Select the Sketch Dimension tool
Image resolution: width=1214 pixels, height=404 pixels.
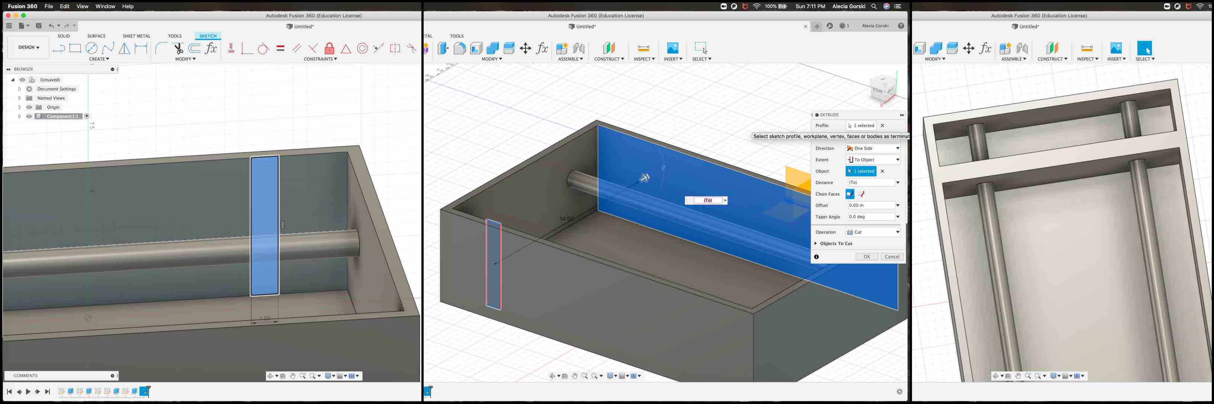(x=141, y=48)
